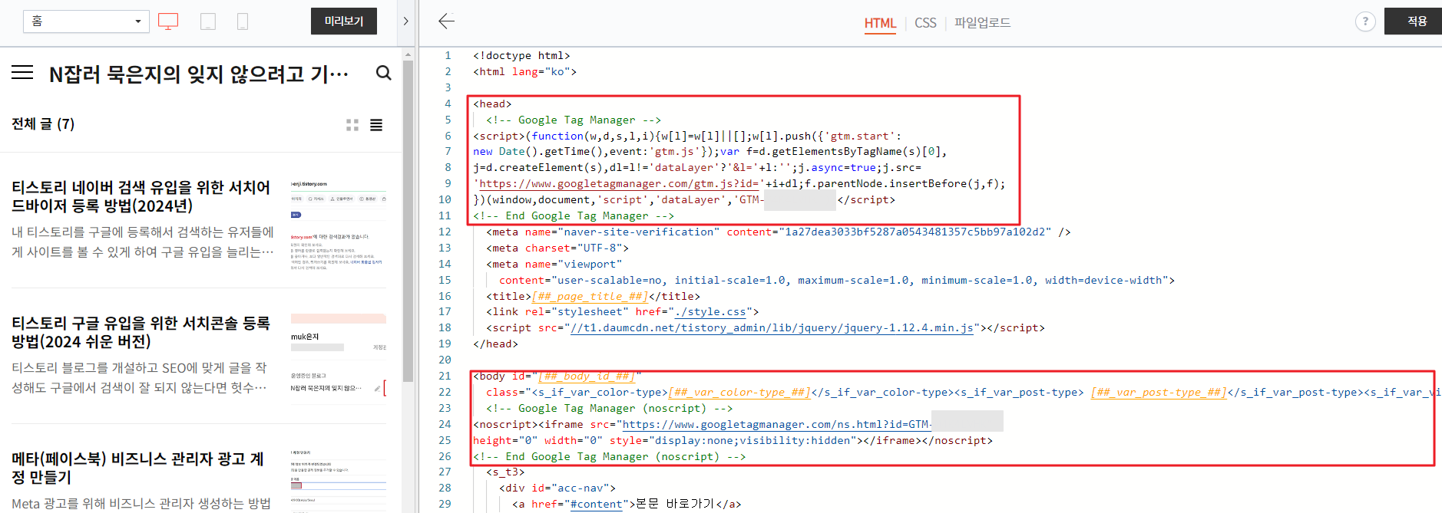Click thumbnail of 구글 서치콘솔 post
The width and height of the screenshot is (1442, 513).
tap(339, 361)
